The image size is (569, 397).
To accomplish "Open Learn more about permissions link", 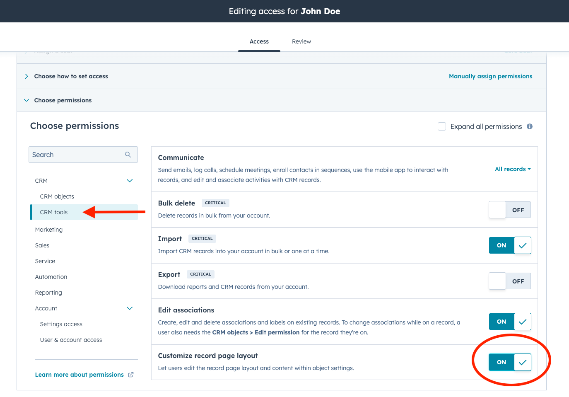I will pyautogui.click(x=80, y=375).
